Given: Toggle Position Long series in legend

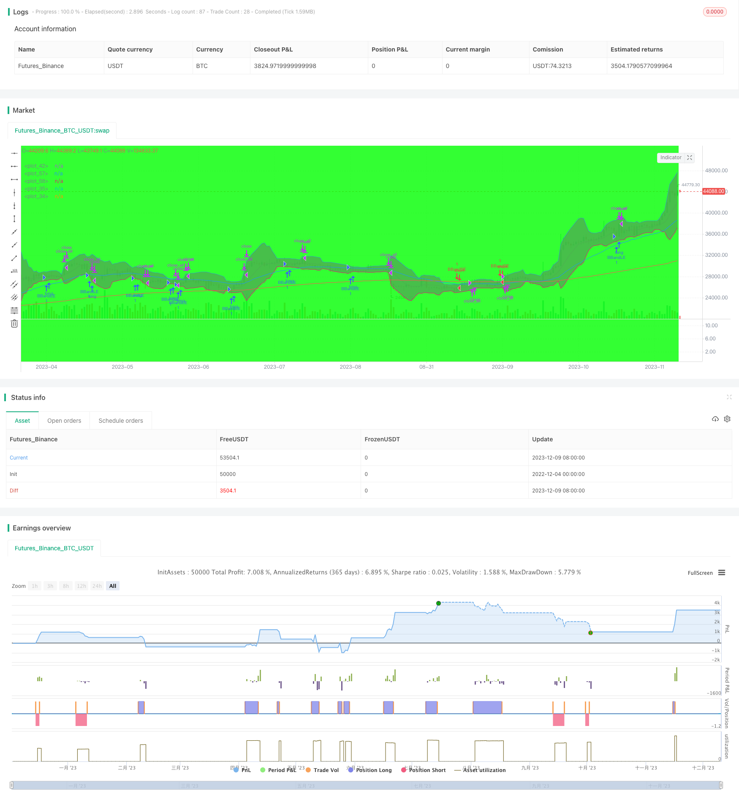Looking at the screenshot, I should (x=370, y=770).
